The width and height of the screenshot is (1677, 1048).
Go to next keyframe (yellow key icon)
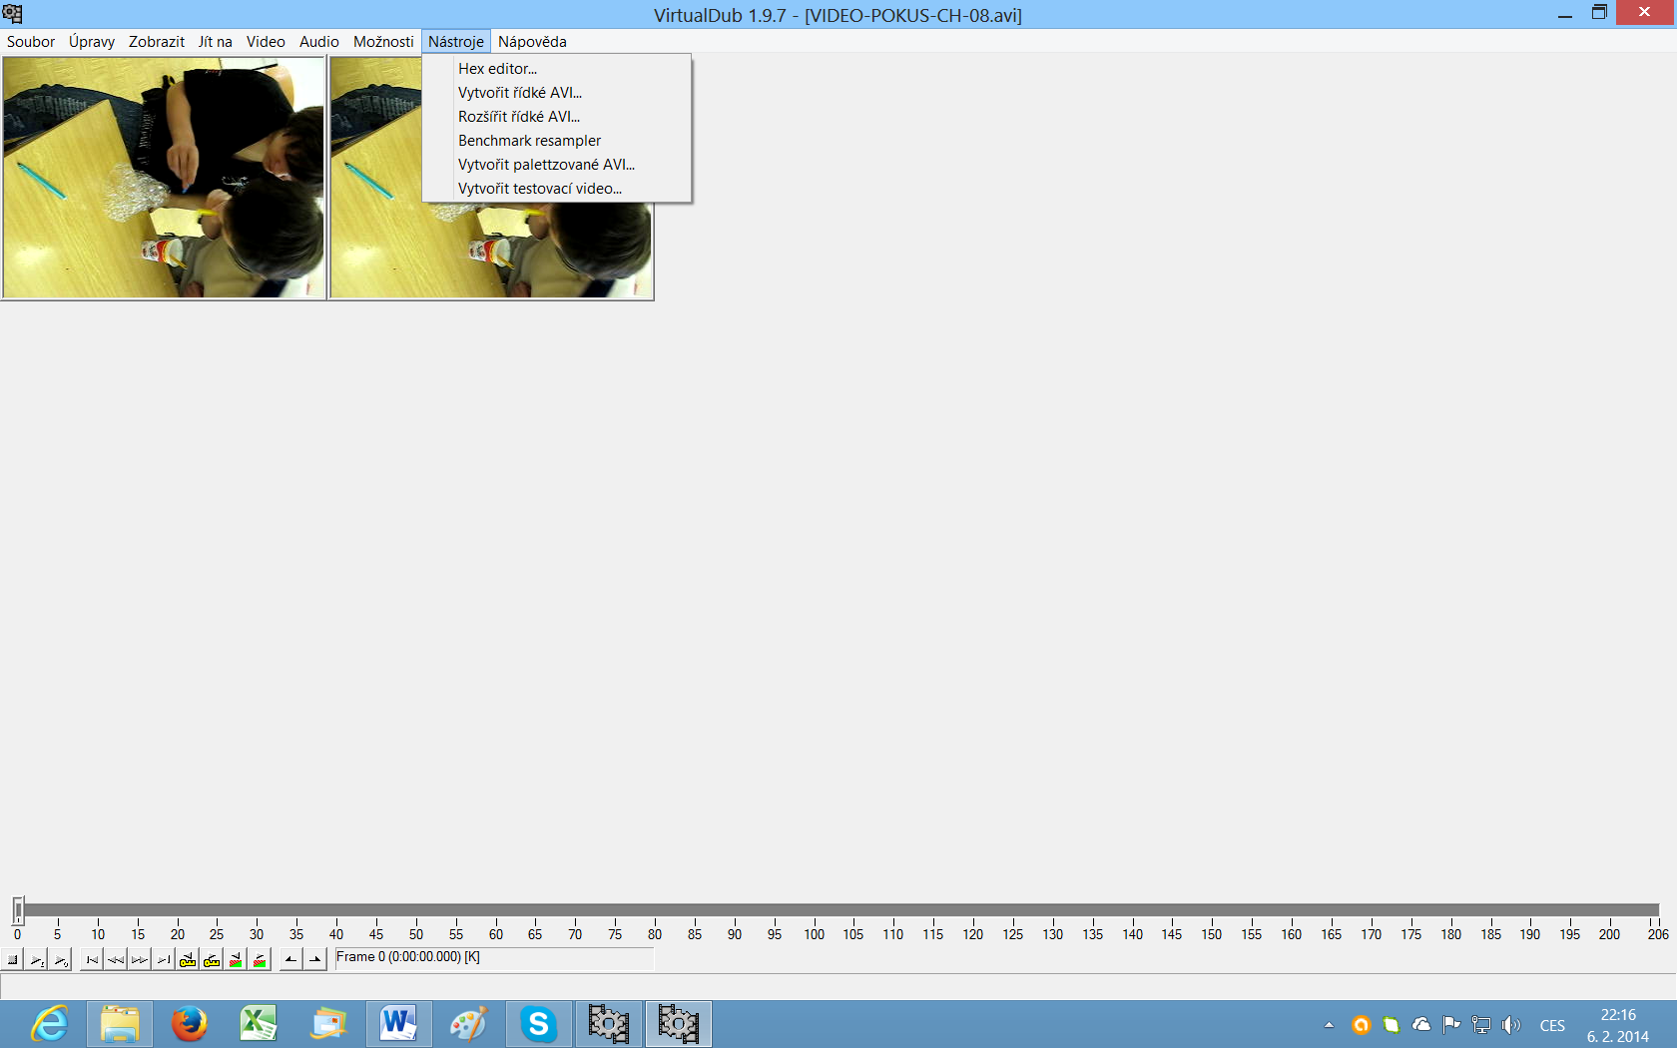click(212, 960)
